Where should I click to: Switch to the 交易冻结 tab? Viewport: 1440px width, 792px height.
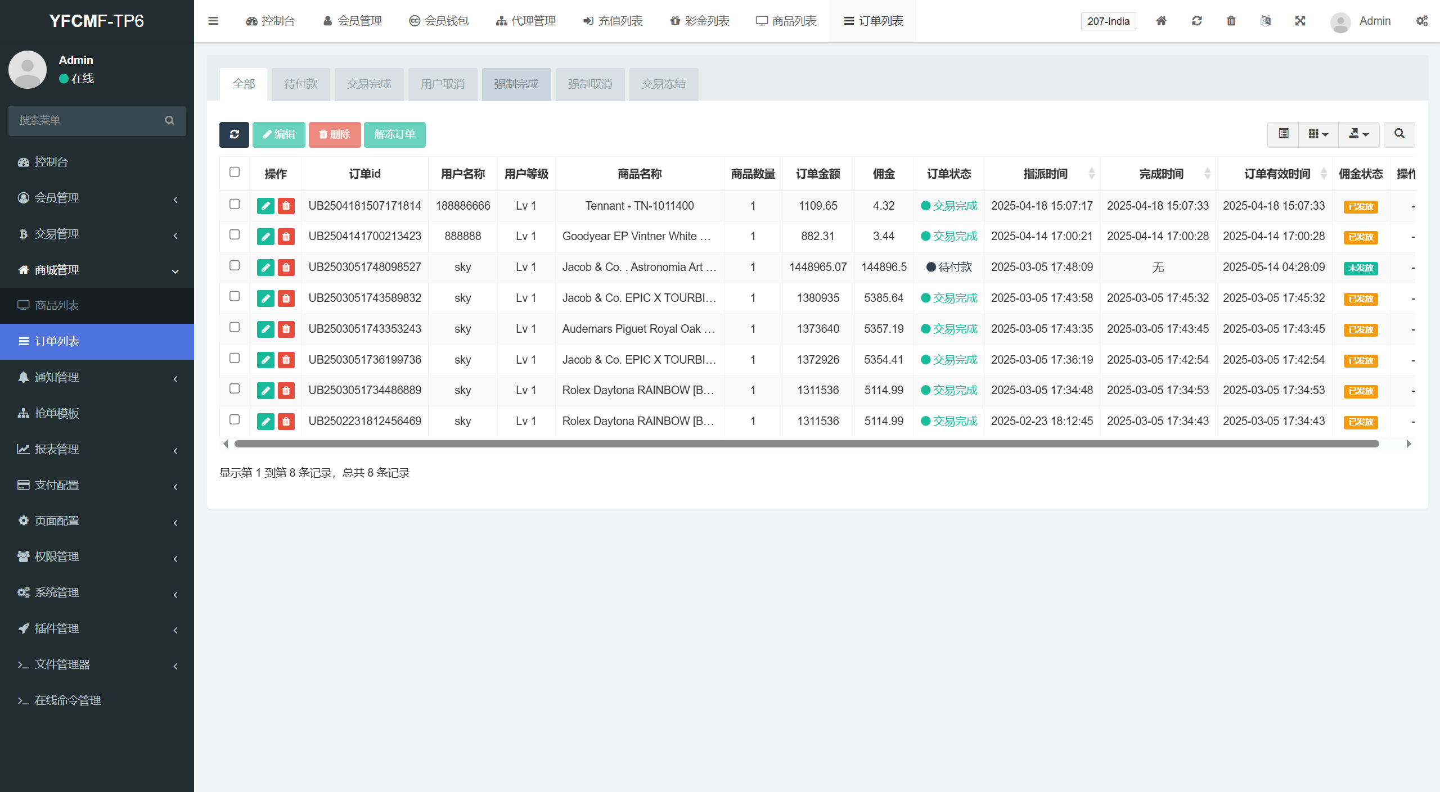(664, 84)
